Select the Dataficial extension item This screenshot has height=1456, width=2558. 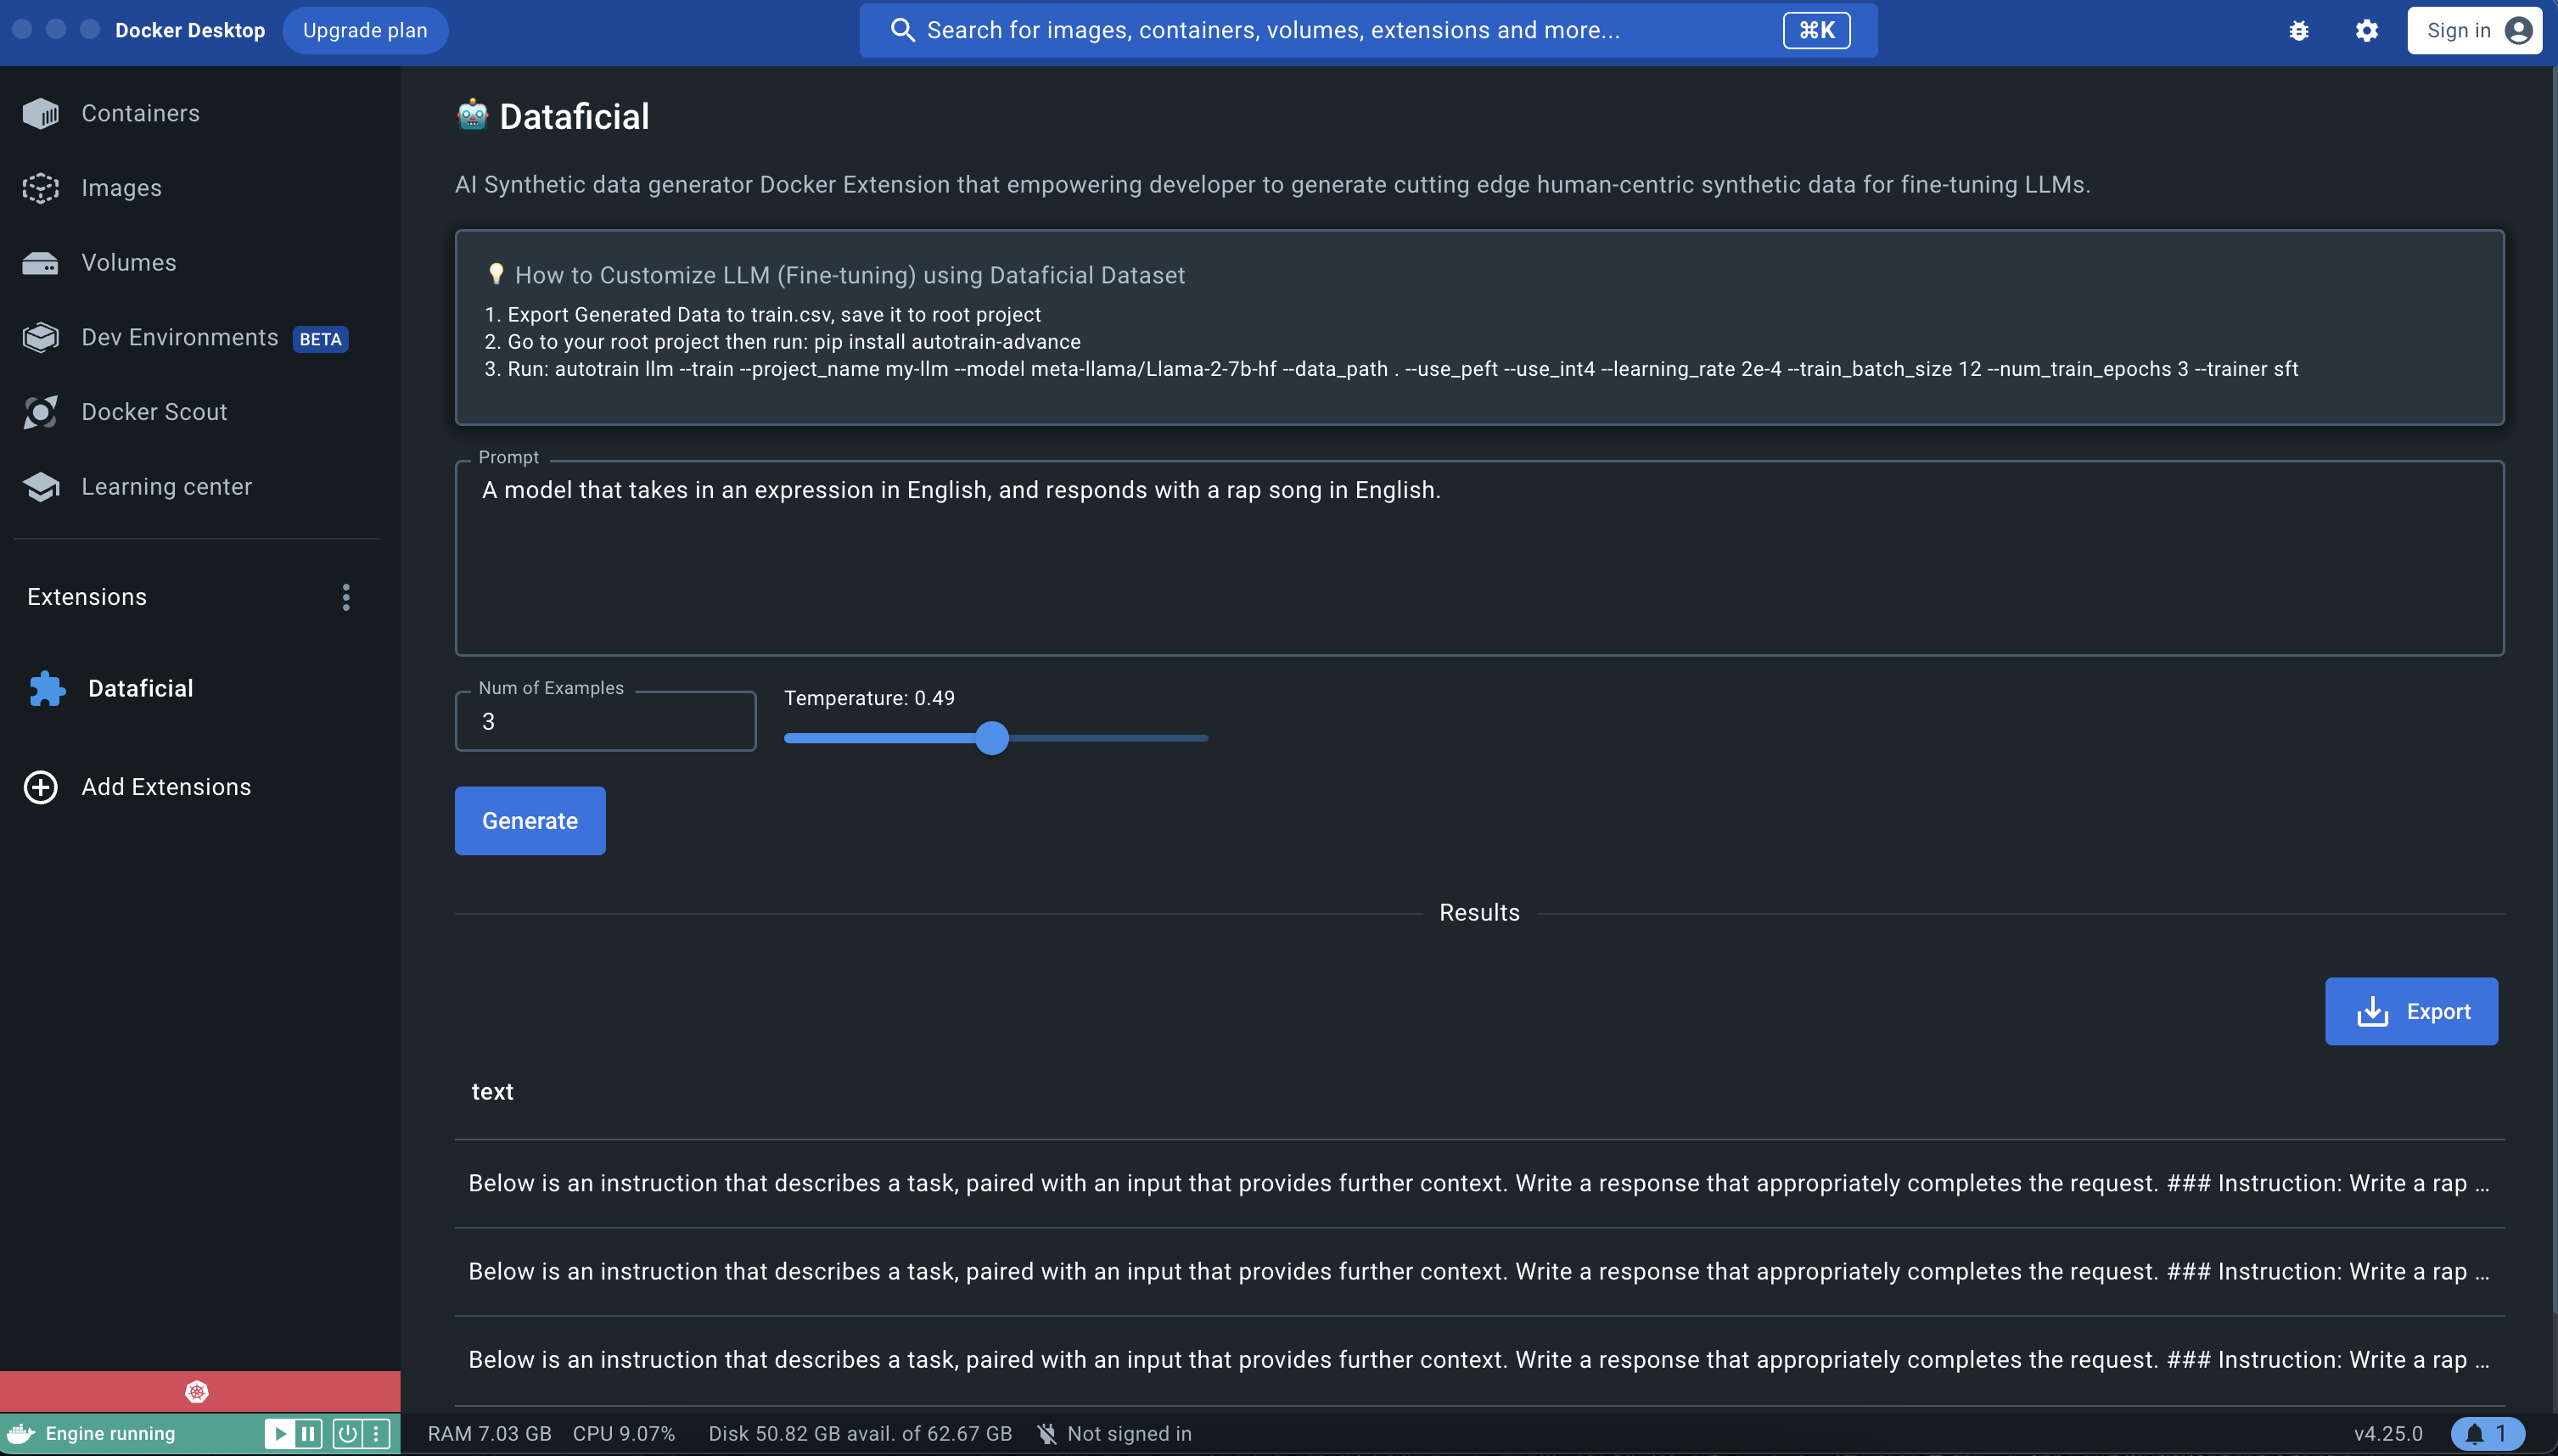pyautogui.click(x=140, y=688)
